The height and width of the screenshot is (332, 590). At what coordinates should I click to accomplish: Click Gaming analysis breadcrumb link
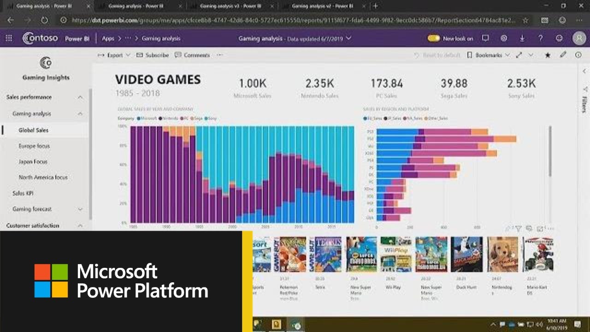(161, 39)
